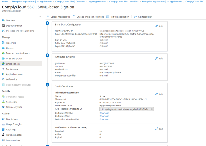Click the Upload metadata file icon

click(x=48, y=17)
